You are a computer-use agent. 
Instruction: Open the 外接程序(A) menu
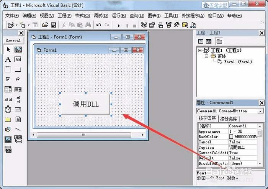point(193,16)
